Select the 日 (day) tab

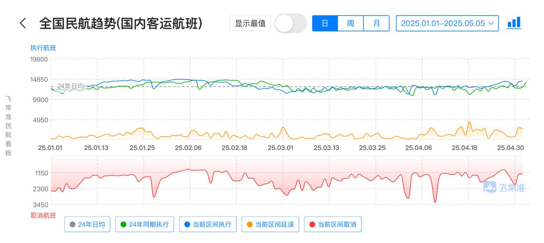tap(325, 23)
